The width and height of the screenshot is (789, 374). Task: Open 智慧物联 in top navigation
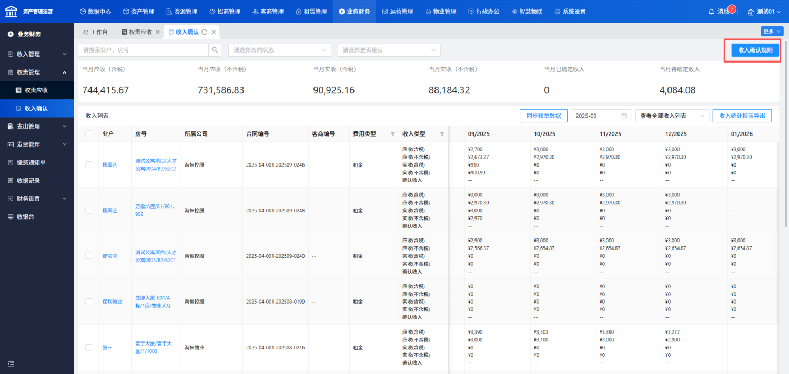pyautogui.click(x=527, y=12)
